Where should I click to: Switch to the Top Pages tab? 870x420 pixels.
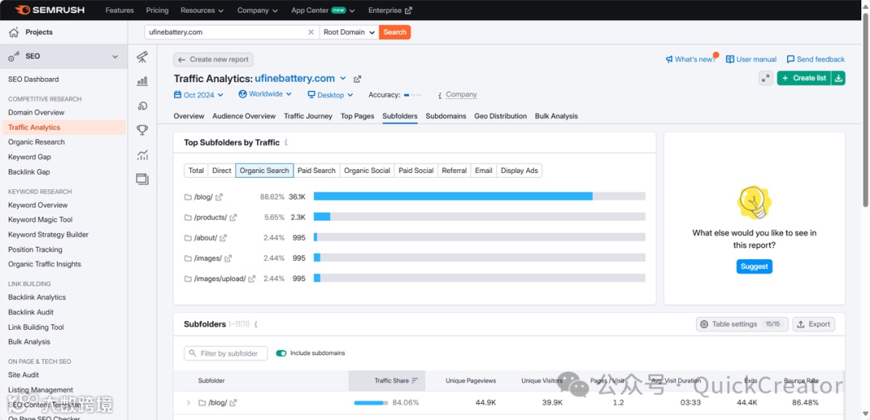(x=358, y=116)
